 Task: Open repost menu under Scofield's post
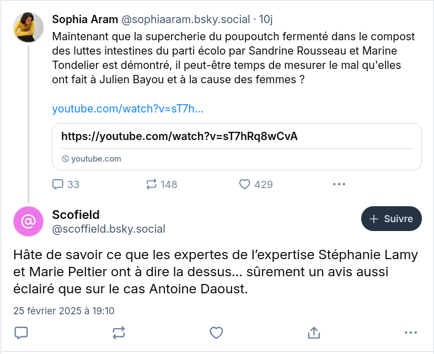(119, 332)
